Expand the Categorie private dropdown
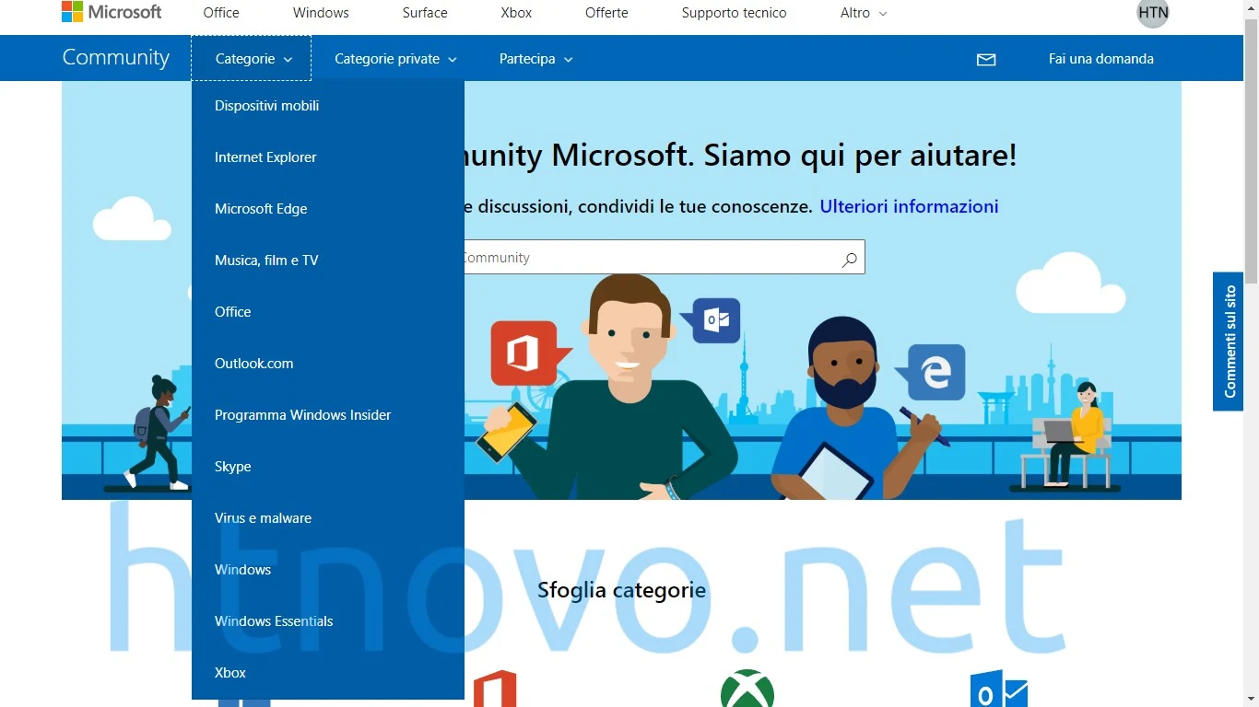 click(395, 59)
